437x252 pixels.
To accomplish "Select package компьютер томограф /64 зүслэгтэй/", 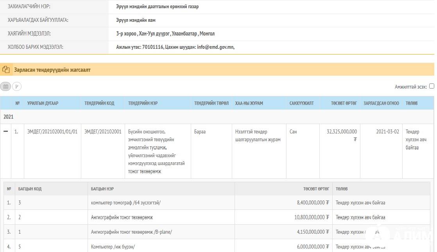I will tap(126, 203).
